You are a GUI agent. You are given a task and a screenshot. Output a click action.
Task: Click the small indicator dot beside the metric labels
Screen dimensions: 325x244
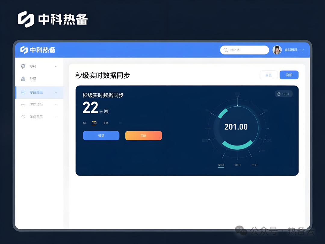pos(120,123)
